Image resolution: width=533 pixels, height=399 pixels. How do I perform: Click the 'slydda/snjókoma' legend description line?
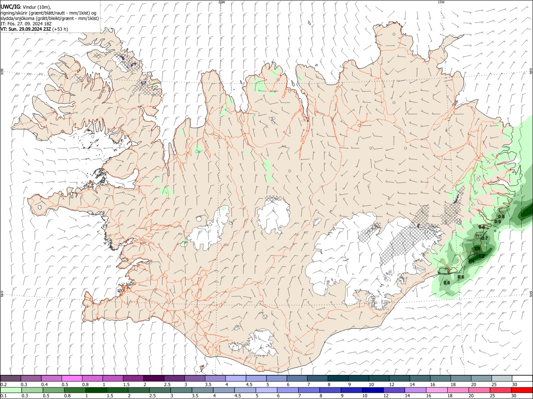coord(50,18)
